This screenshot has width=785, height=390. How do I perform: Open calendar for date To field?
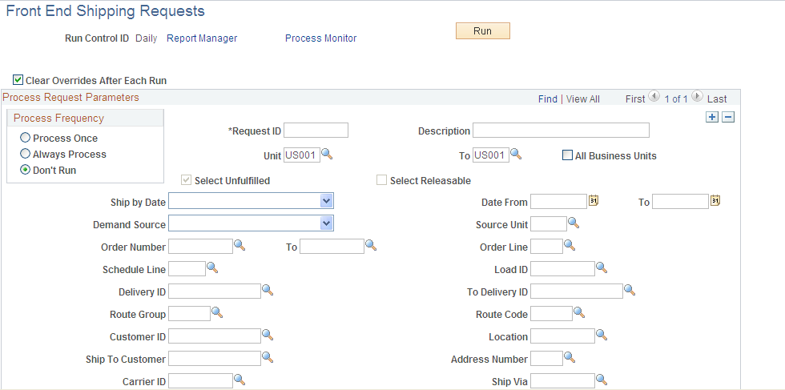coord(716,201)
